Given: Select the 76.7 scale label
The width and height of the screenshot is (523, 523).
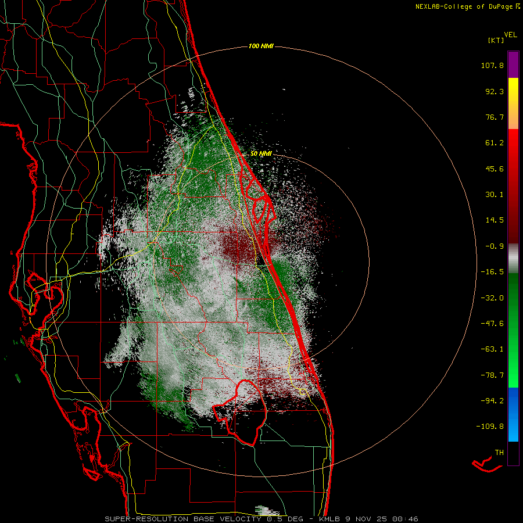Looking at the screenshot, I should click(x=495, y=117).
